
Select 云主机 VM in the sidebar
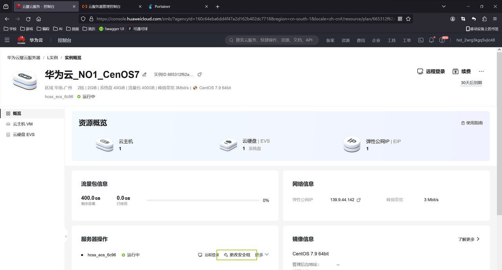[23, 124]
